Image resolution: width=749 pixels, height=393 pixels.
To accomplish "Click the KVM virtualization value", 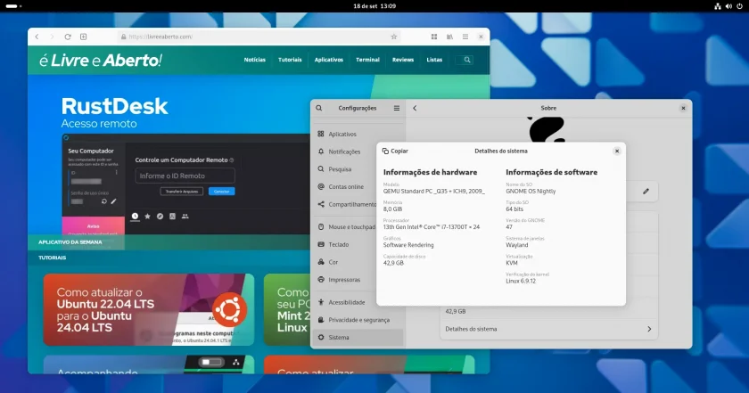I will (512, 263).
